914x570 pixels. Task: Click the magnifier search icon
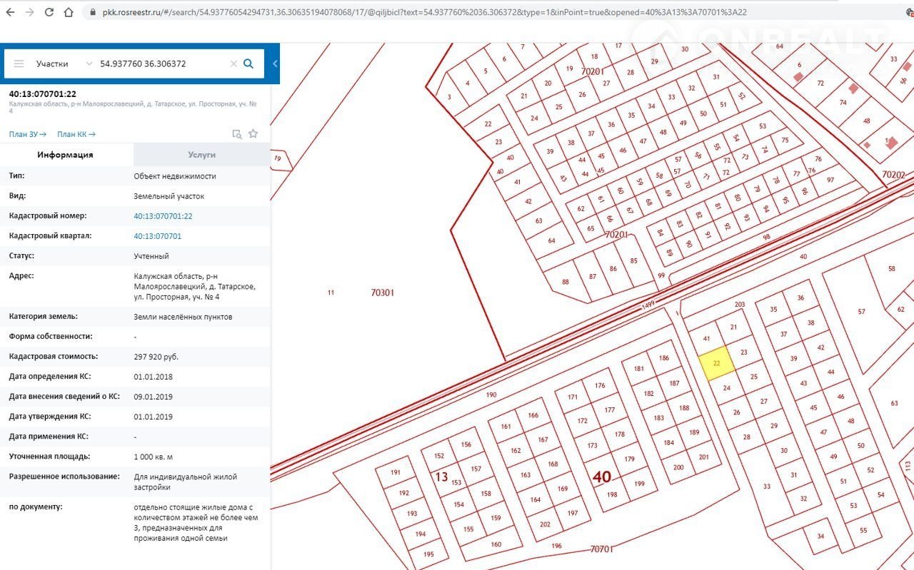(248, 63)
